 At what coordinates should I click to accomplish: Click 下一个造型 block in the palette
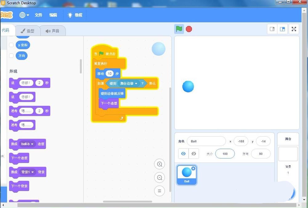19,158
